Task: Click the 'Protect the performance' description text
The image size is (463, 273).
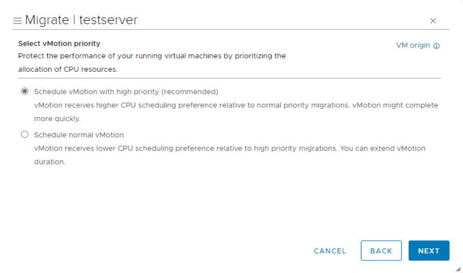Action: point(152,56)
